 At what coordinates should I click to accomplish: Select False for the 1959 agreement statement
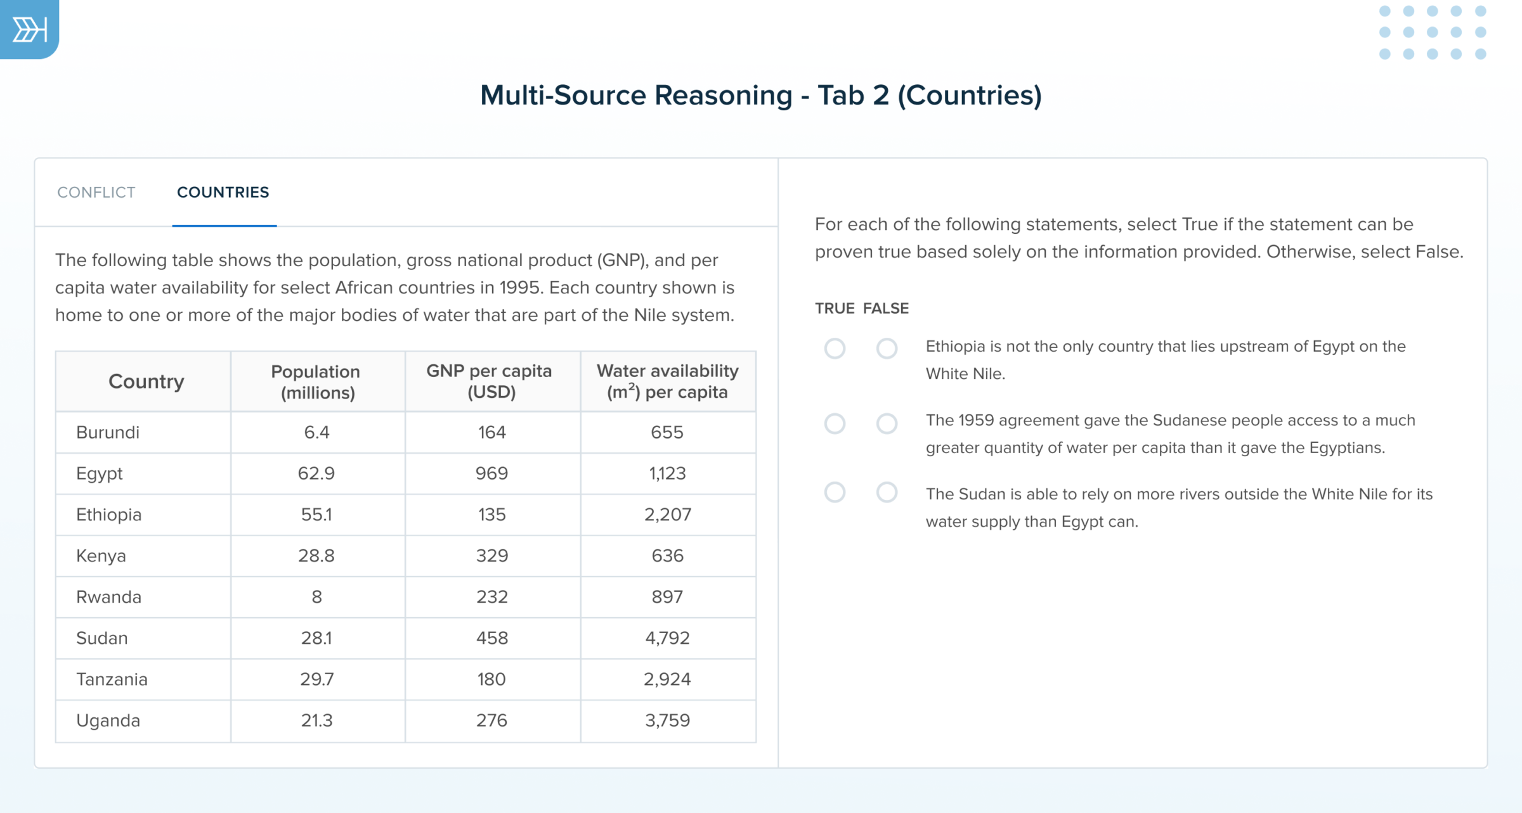pyautogui.click(x=887, y=422)
